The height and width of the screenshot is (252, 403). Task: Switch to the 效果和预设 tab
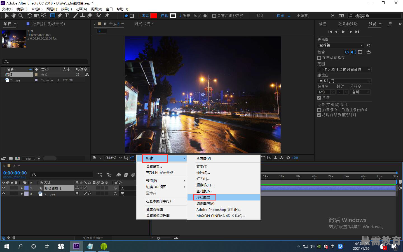pos(348,24)
